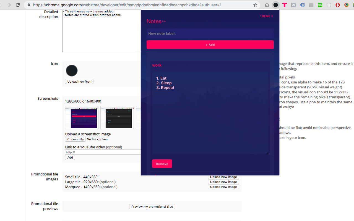
Task: Open the colorful eye circle extension
Action: [347, 5]
